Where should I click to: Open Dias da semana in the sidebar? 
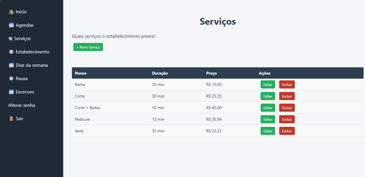[x=32, y=65]
